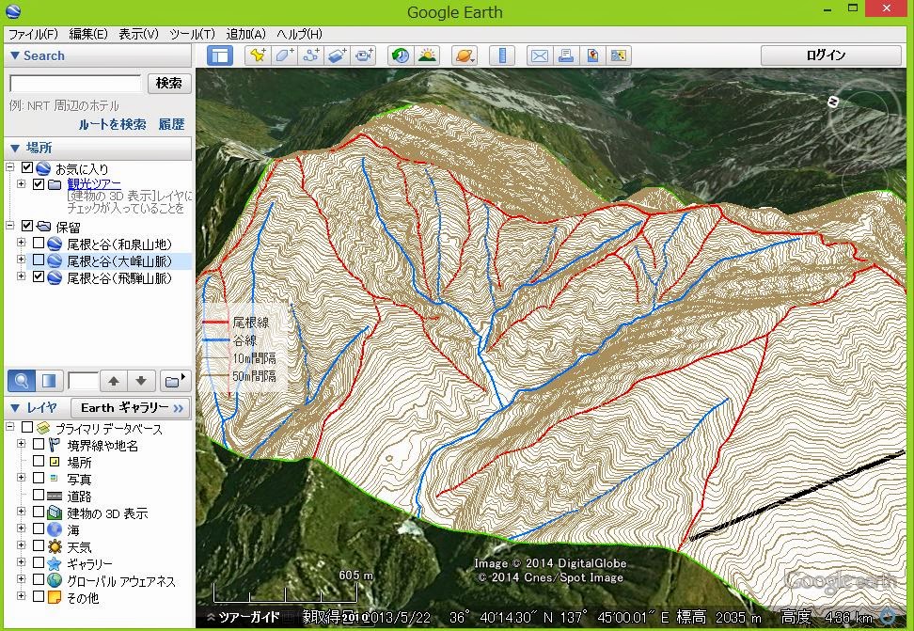Select the 尾根と谷(飛騨山脈) globe icon
Image resolution: width=914 pixels, height=631 pixels.
55,277
